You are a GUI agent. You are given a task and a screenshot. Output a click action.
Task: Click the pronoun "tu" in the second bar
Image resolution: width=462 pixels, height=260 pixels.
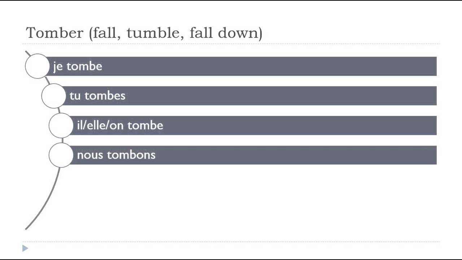[x=75, y=96]
